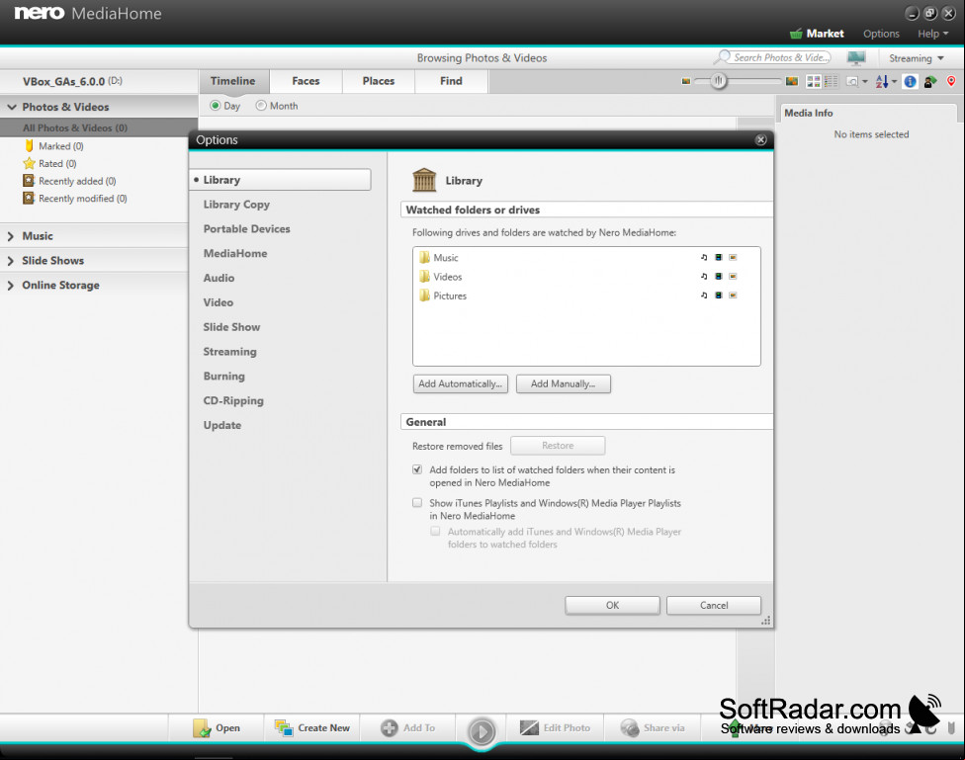Click the streaming monitor icon
Screen dimensions: 965x760
pos(856,58)
